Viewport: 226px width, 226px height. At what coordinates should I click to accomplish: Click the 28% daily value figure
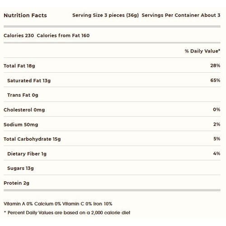(x=215, y=66)
